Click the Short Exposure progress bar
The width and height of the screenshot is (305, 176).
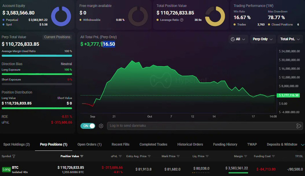click(37, 84)
